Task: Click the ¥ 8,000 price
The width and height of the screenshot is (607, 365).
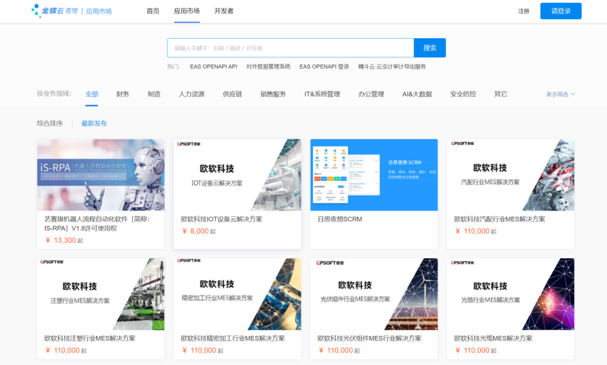Action: 198,231
